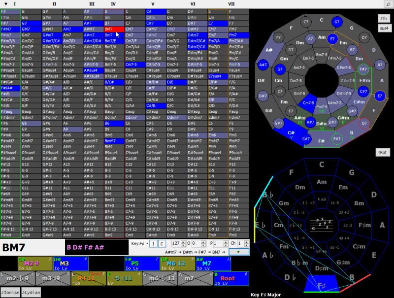This screenshot has width=394, height=298.
Task: Select the F#aug cell in the chord grid
Action: [x=10, y=111]
